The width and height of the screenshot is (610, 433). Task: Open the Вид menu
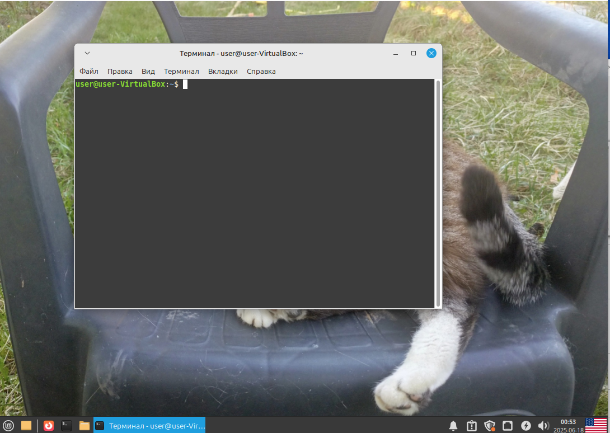tap(148, 71)
